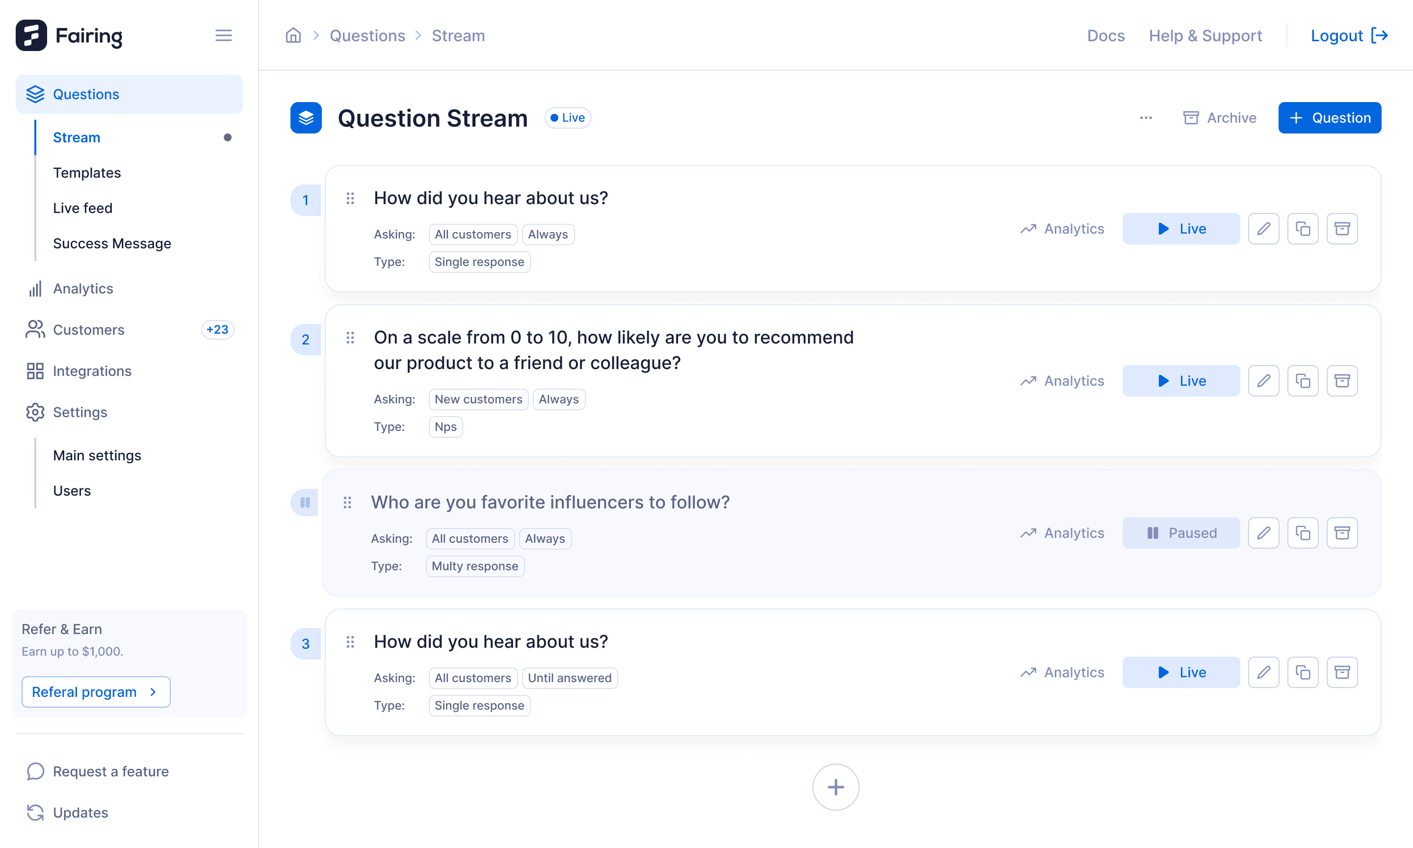Viewport: 1413px width, 848px height.
Task: Collapse sidebar with hamburger menu icon
Action: coord(223,35)
